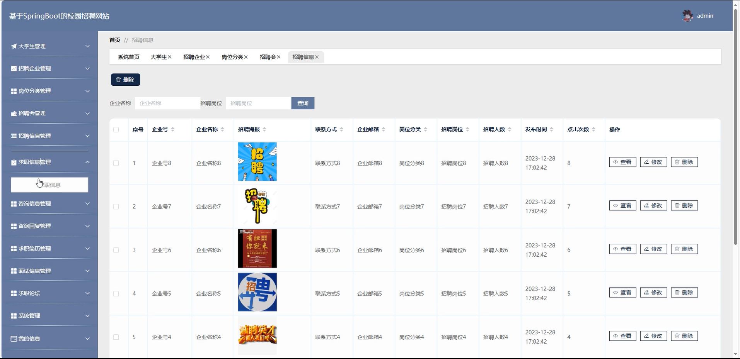Viewport: 740px width, 359px height.
Task: Sort by 招聘海报 column arrows
Action: (264, 130)
